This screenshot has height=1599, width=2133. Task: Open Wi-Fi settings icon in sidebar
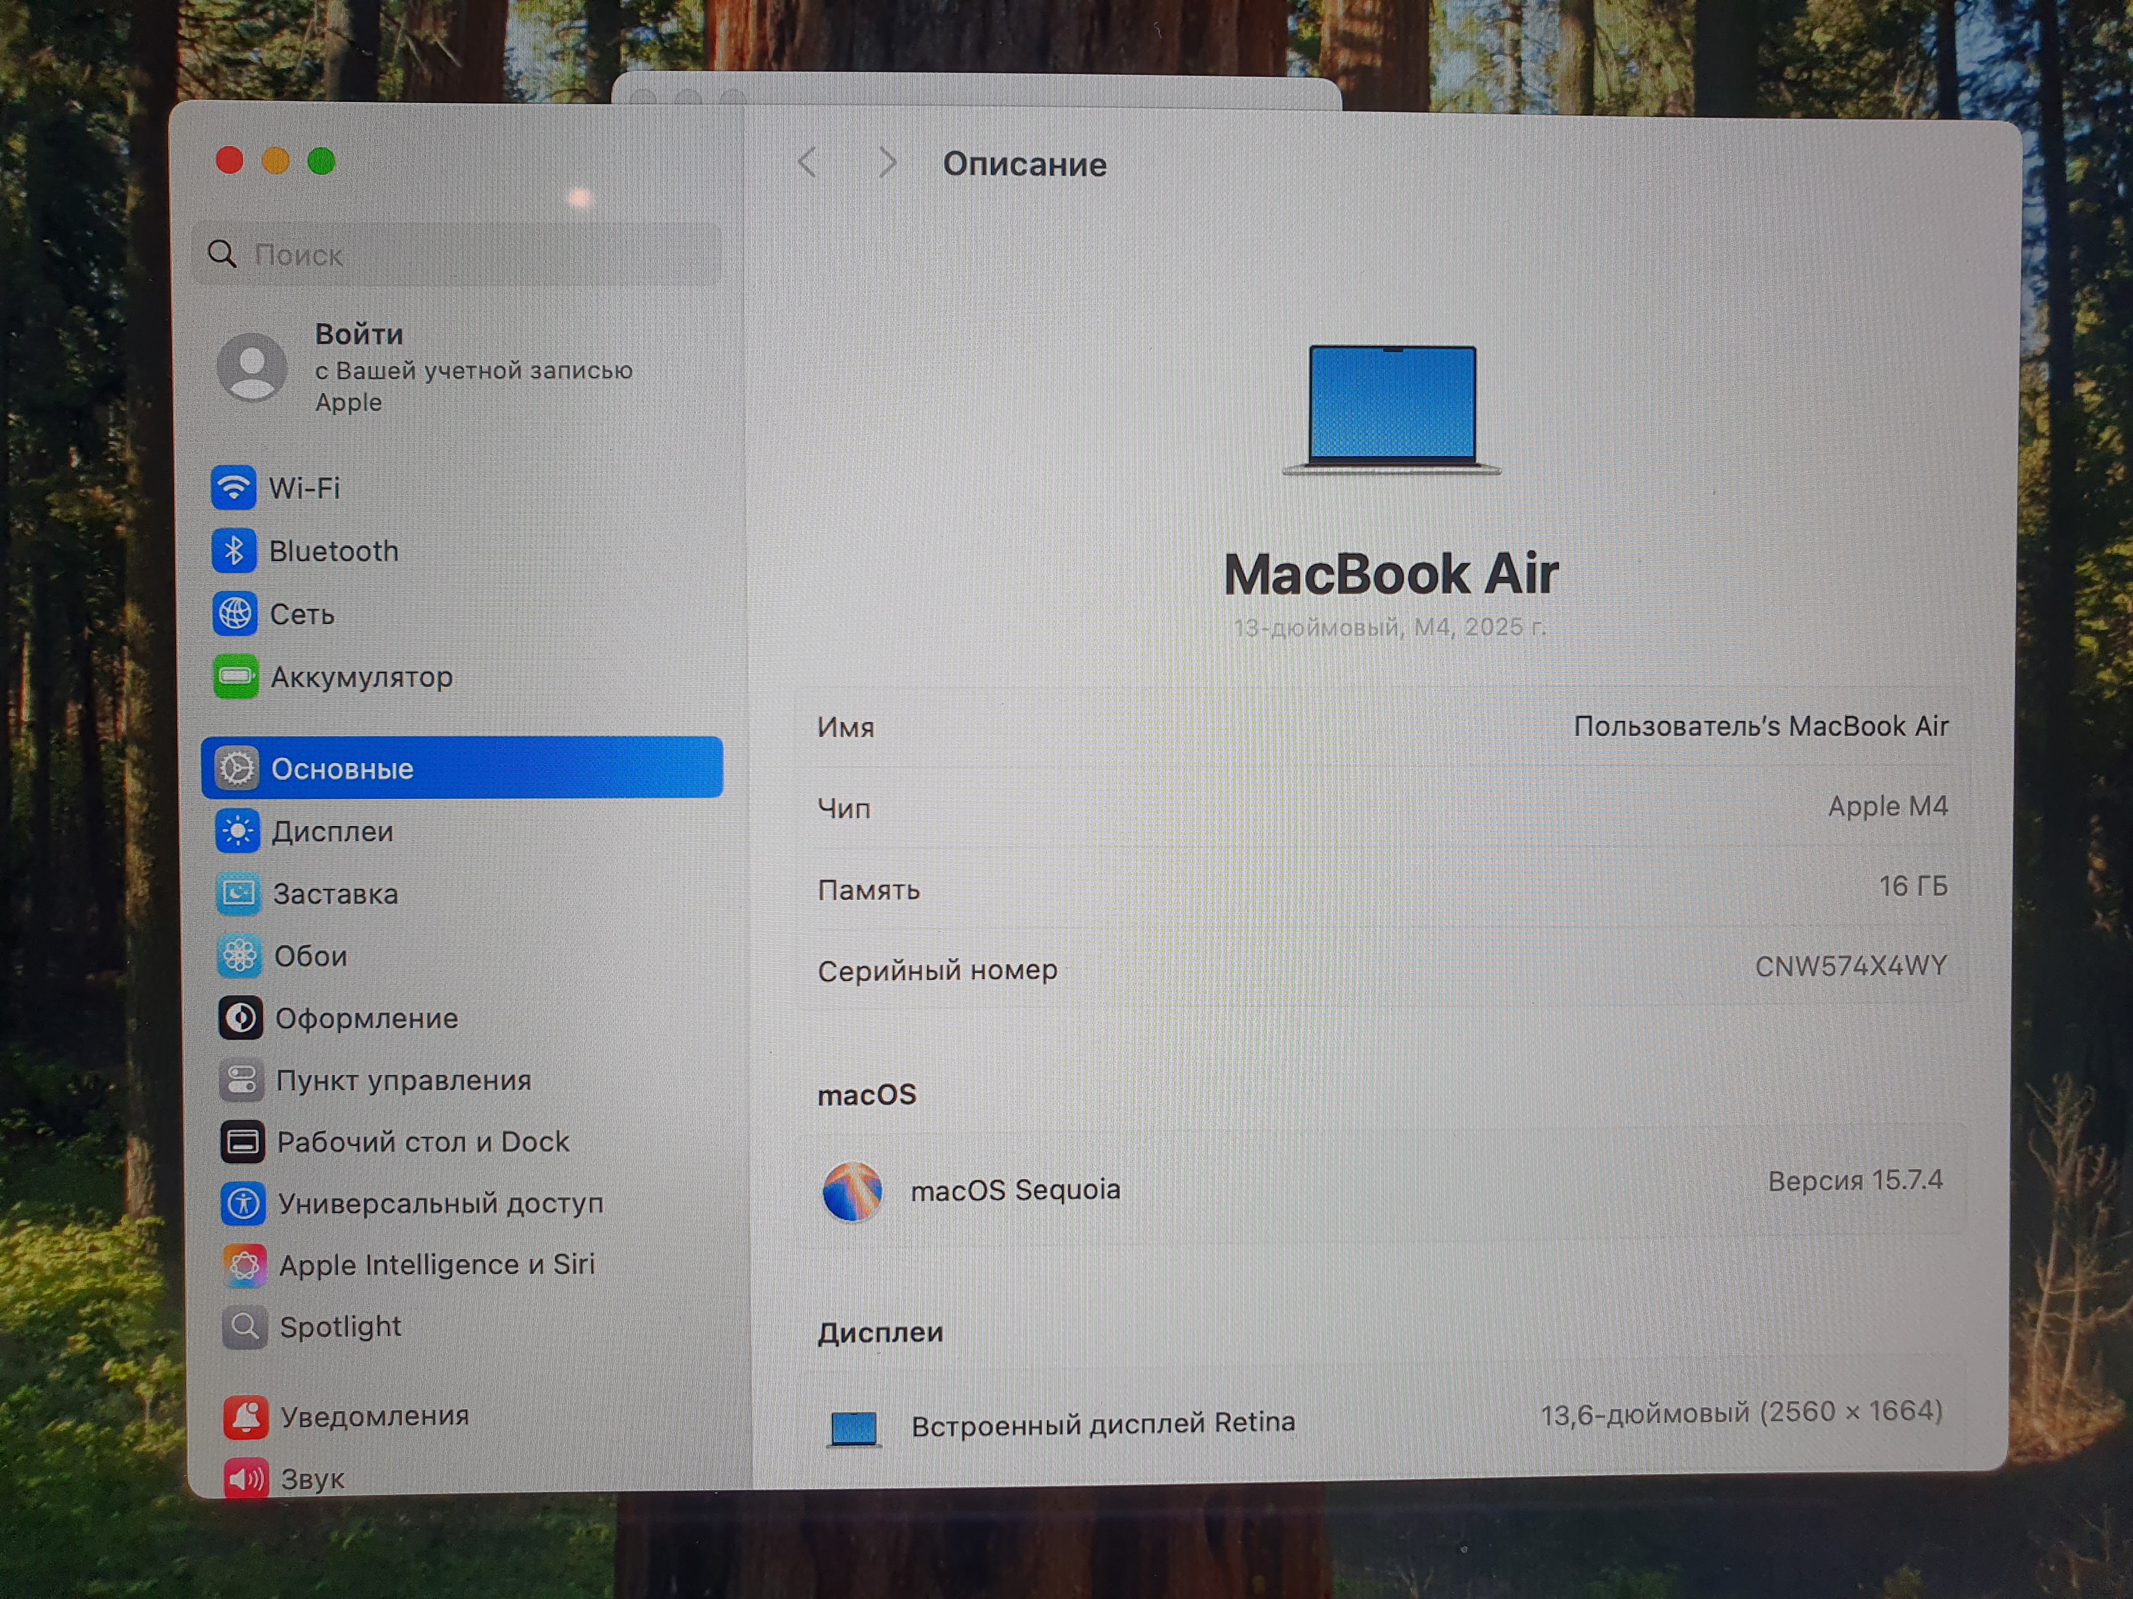point(233,488)
